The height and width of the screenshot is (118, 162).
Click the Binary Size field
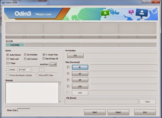(x=24, y=110)
